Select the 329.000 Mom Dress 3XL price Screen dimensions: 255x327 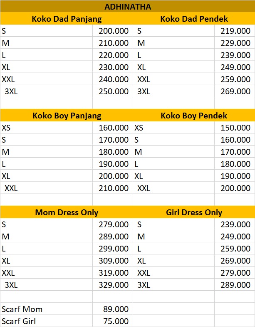[113, 285]
